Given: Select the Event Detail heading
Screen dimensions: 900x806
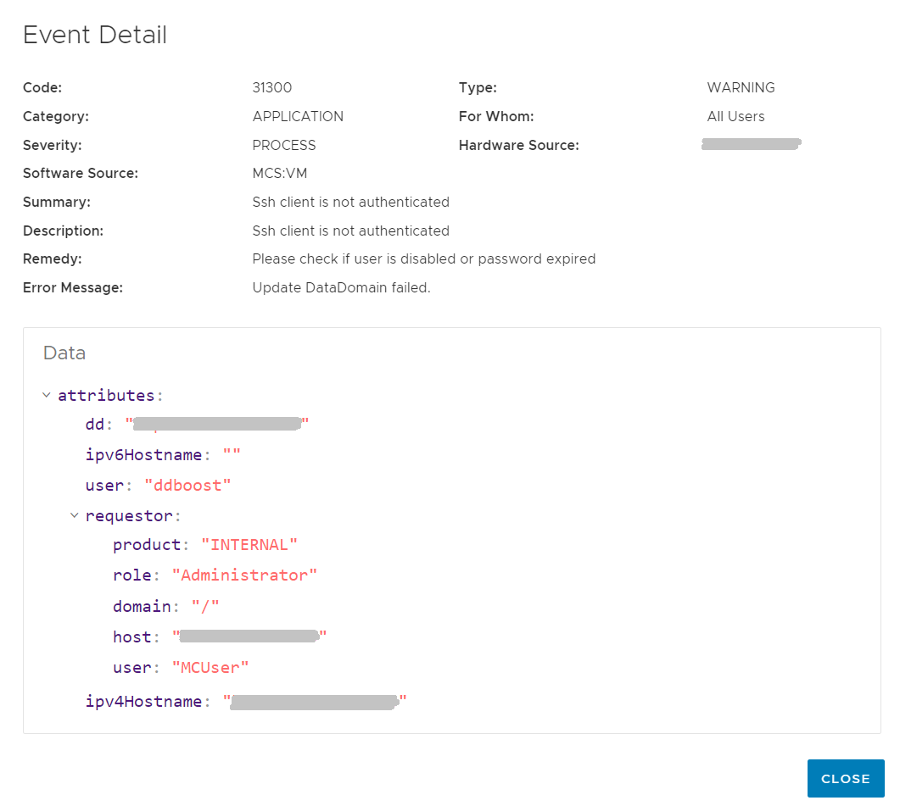Looking at the screenshot, I should click(94, 35).
